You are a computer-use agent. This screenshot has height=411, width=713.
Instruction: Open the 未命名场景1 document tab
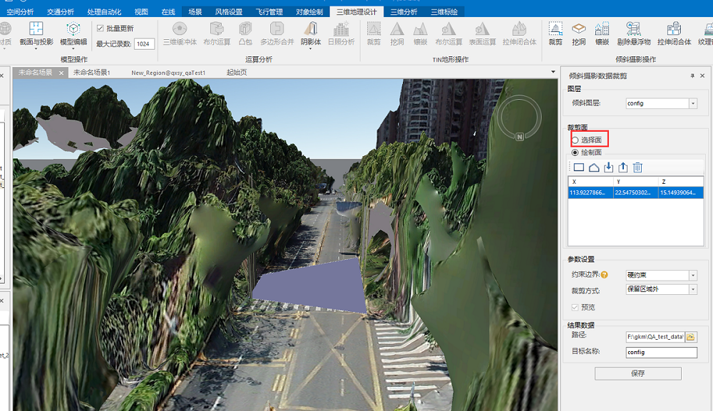click(92, 73)
